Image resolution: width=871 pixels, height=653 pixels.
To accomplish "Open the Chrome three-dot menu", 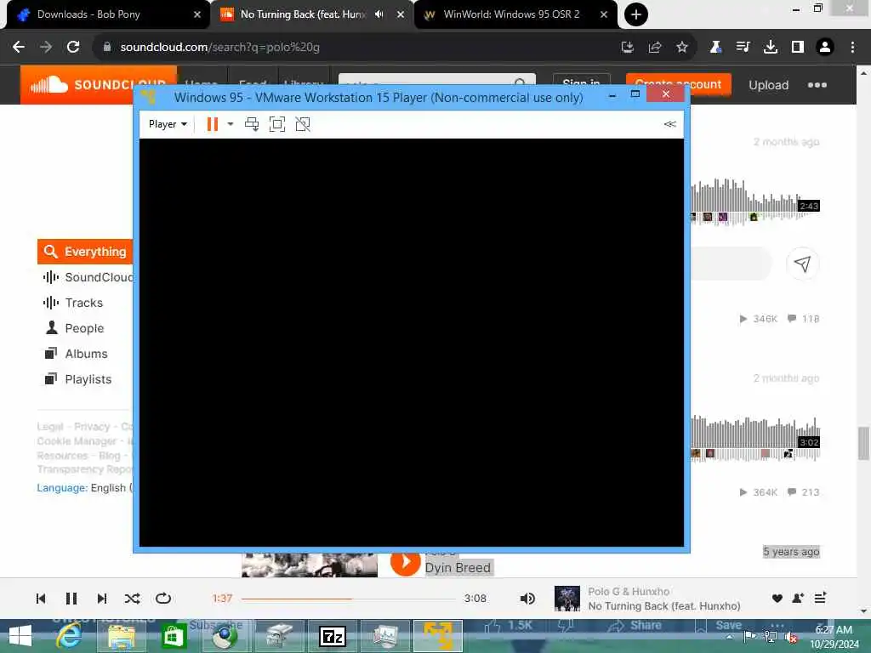I will (x=852, y=48).
